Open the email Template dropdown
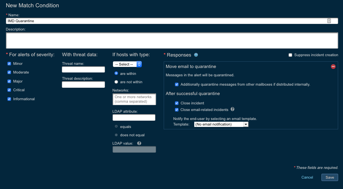The width and height of the screenshot is (343, 189). (221, 124)
